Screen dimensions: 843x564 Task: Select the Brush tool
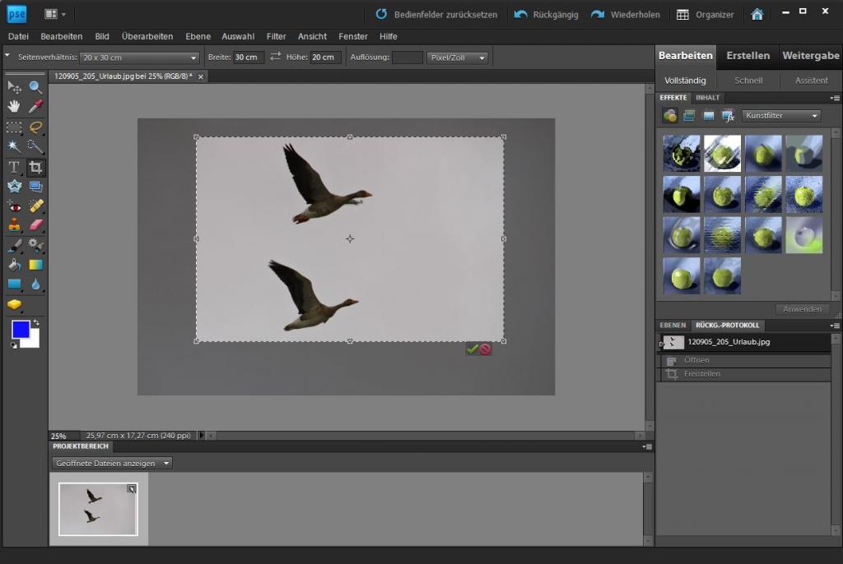pyautogui.click(x=14, y=246)
